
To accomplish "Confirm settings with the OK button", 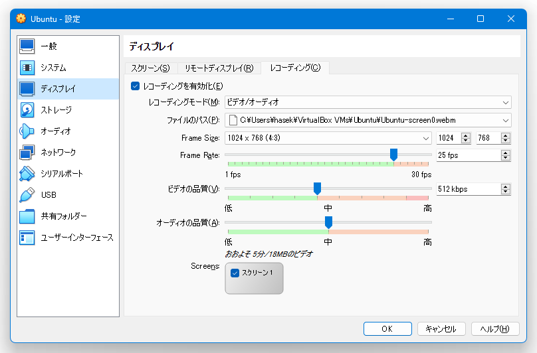I will pos(387,328).
